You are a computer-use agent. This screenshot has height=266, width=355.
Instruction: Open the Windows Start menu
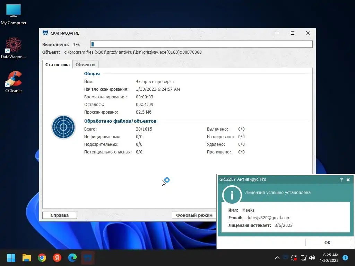[11, 258]
